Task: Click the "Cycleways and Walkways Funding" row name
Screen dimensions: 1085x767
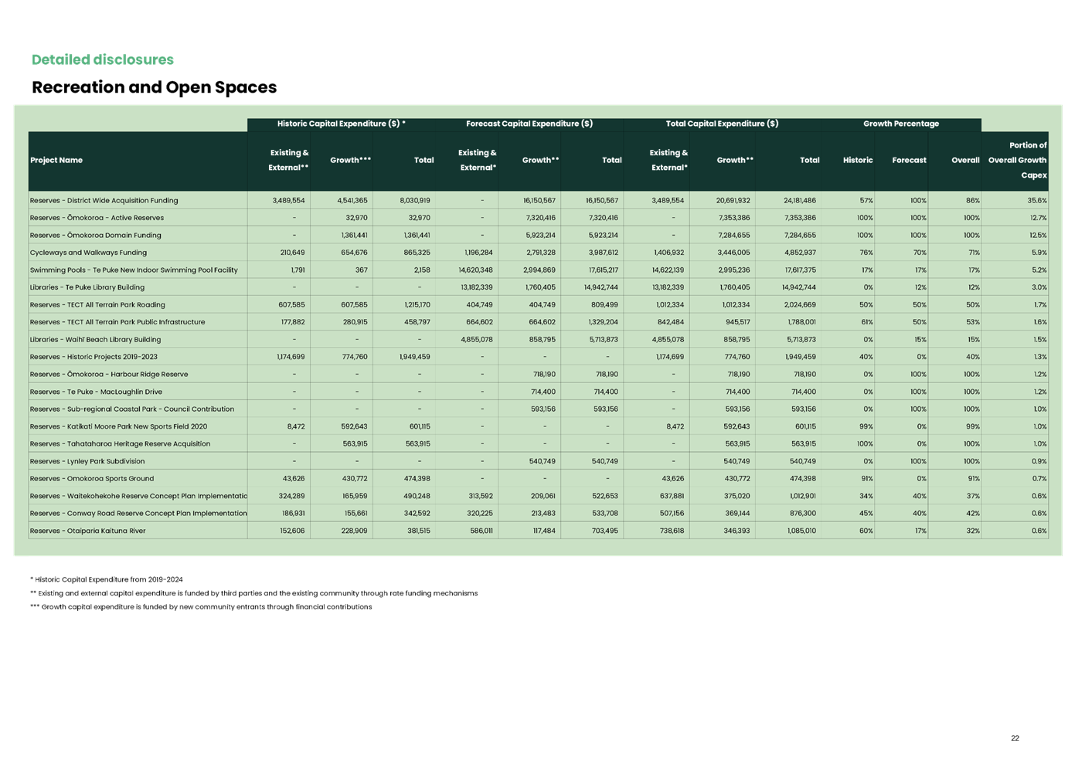Action: tap(88, 253)
